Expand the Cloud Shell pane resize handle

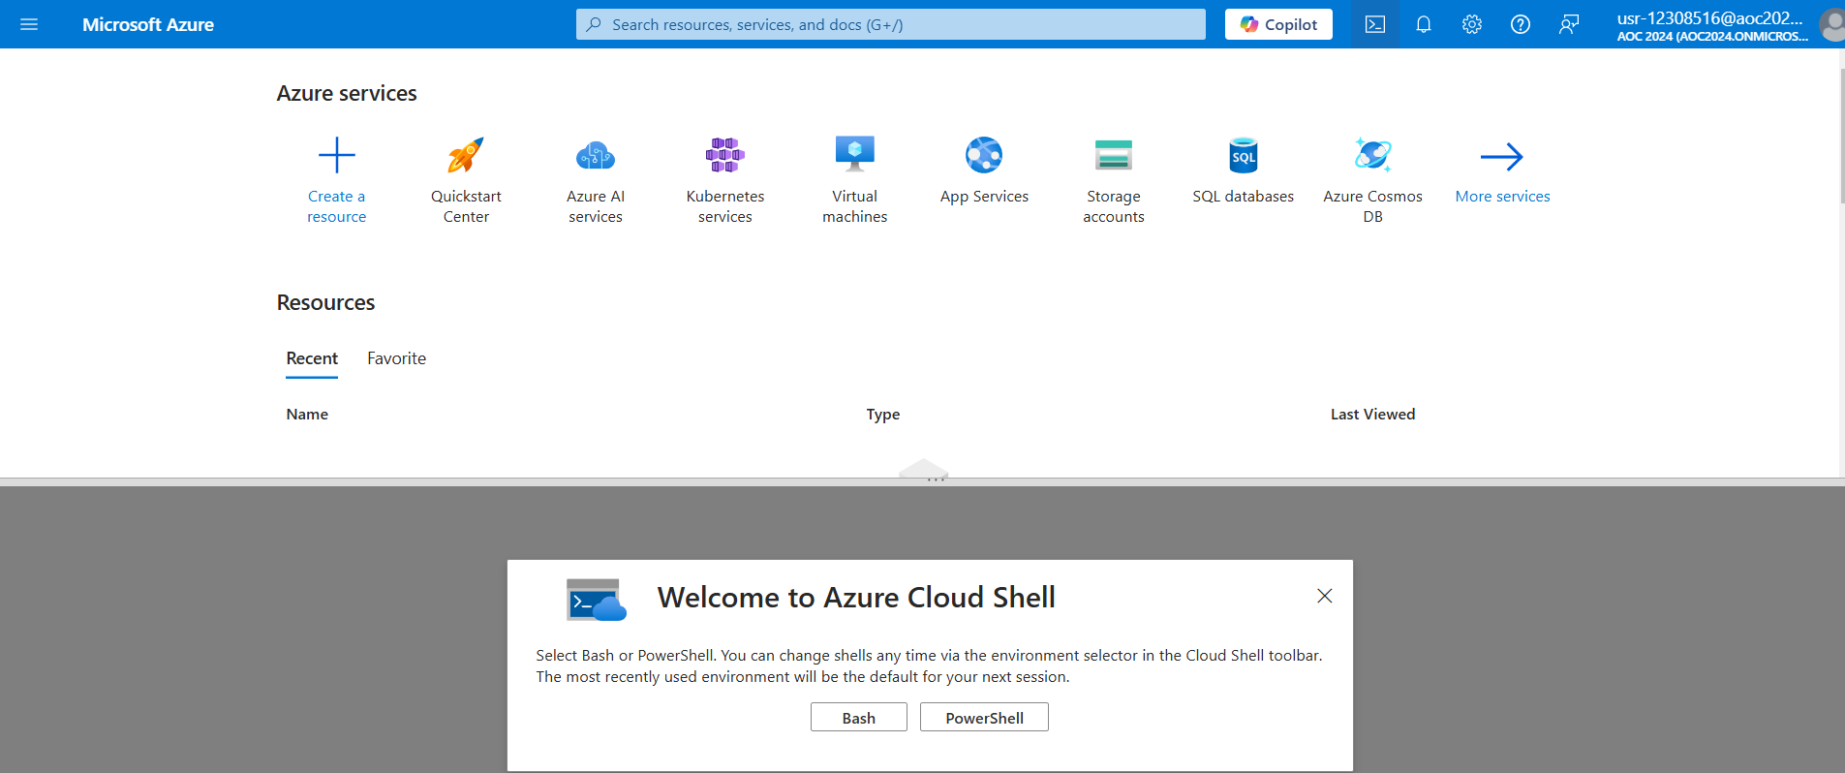pos(924,472)
